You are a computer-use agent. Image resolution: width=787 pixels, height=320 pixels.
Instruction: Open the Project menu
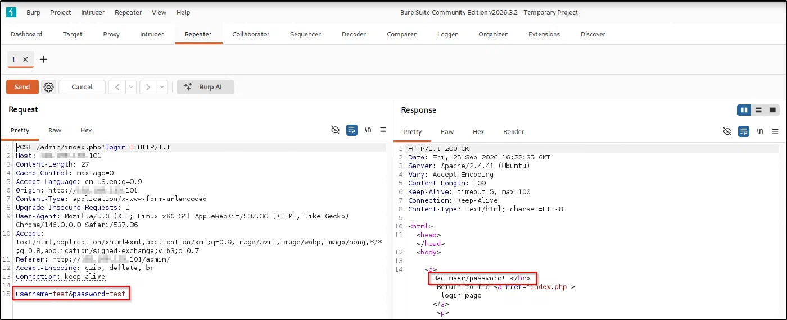pos(61,12)
